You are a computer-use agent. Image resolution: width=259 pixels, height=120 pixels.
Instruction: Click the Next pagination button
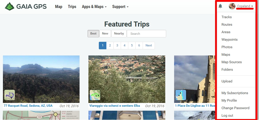149,45
